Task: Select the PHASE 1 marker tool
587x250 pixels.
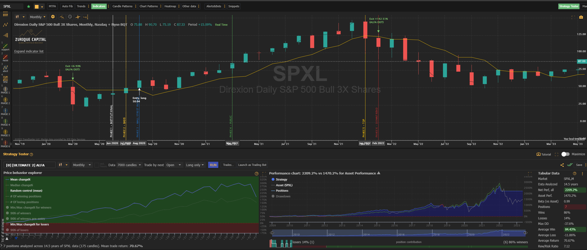Action: (5, 90)
